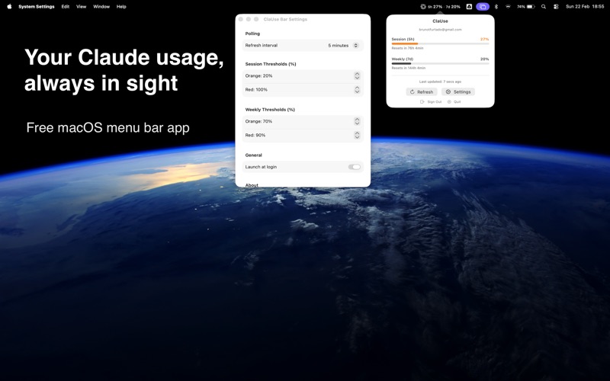Image resolution: width=610 pixels, height=381 pixels.
Task: Close the ClaUse Bar Settings window
Action: pos(241,19)
